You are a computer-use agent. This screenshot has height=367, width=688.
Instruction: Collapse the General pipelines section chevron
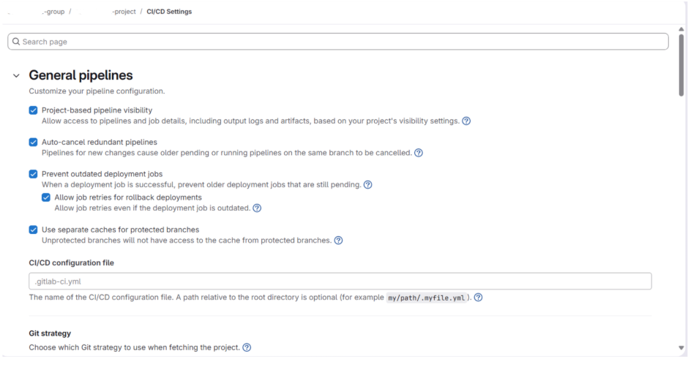[16, 76]
